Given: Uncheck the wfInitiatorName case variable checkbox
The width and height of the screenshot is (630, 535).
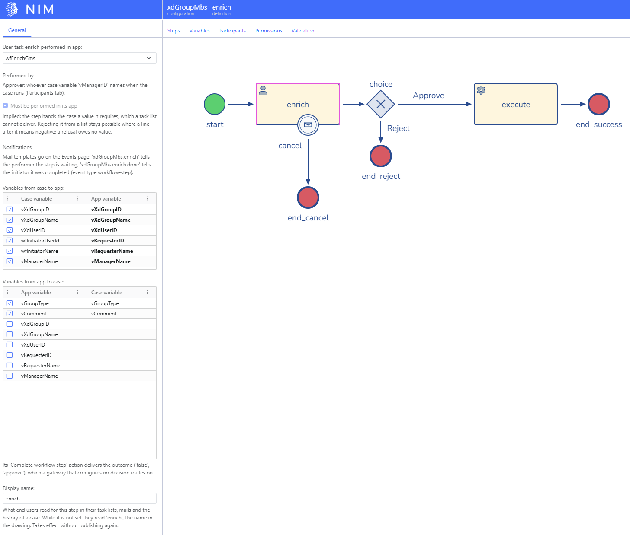Looking at the screenshot, I should click(10, 251).
